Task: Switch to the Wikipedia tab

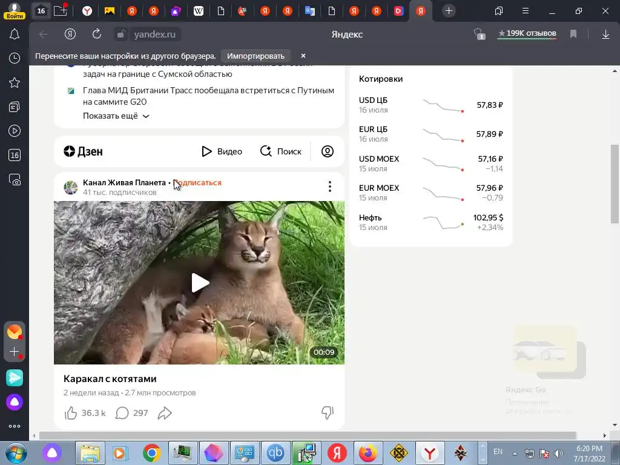Action: click(x=199, y=11)
